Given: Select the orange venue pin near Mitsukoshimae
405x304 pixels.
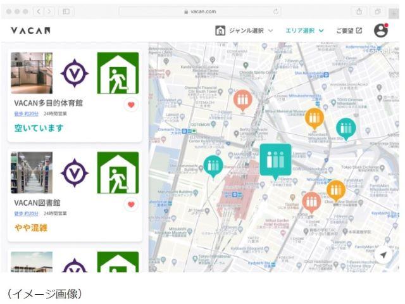Looking at the screenshot, I should 314,117.
